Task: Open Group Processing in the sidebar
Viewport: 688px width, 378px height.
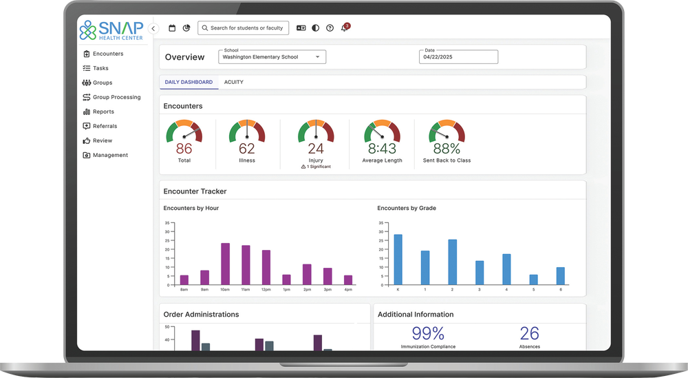Action: 112,97
